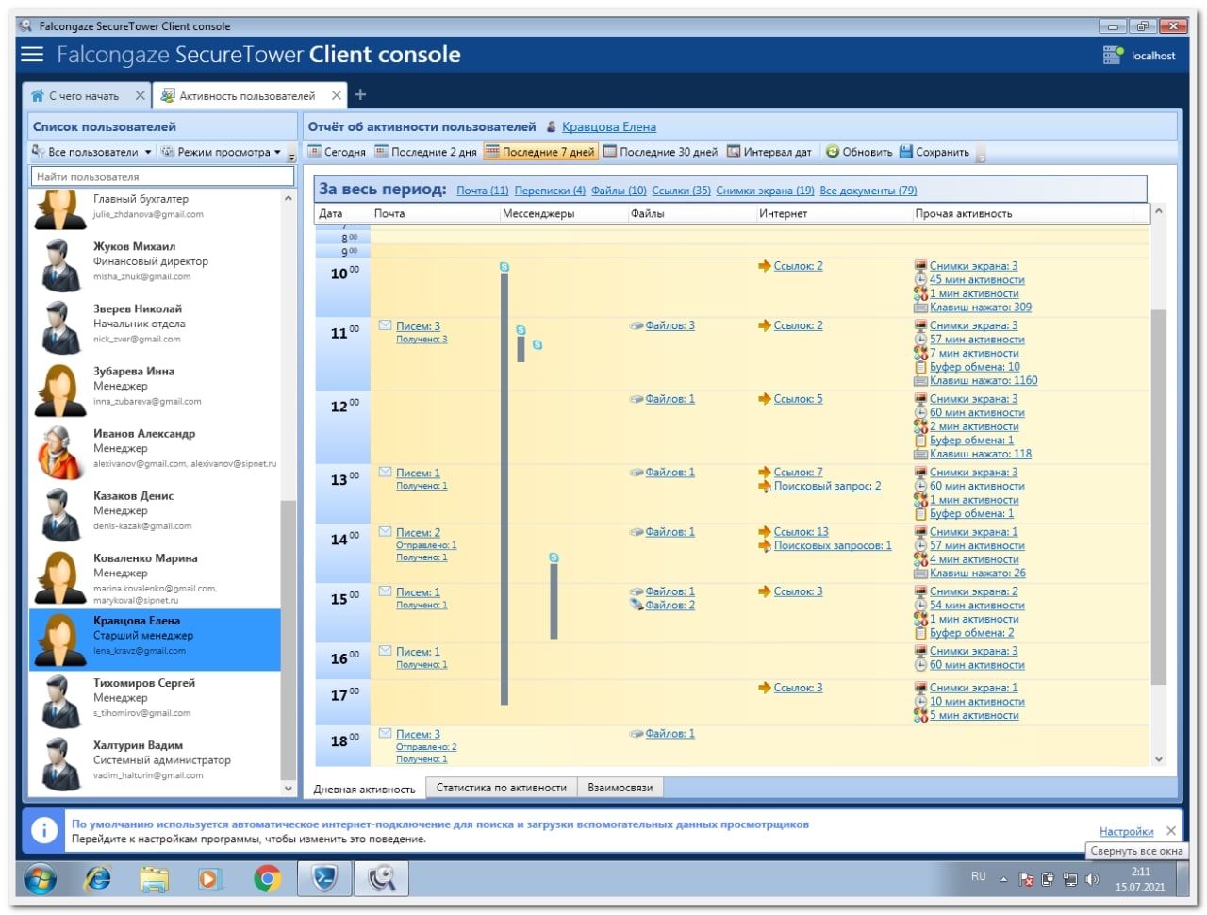Close the 'Активность пользователей' tab
This screenshot has width=1207, height=915.
336,95
